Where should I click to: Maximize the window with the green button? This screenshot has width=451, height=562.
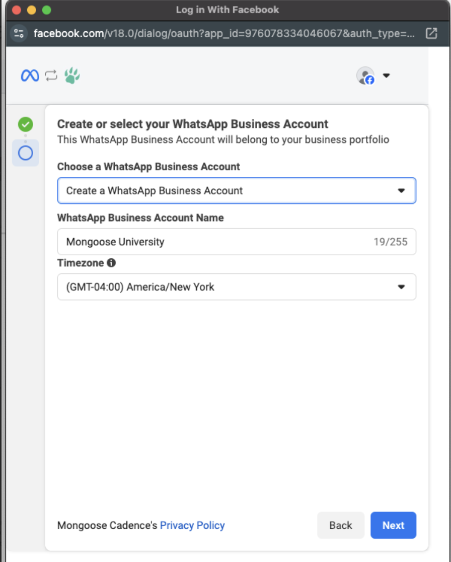[47, 10]
